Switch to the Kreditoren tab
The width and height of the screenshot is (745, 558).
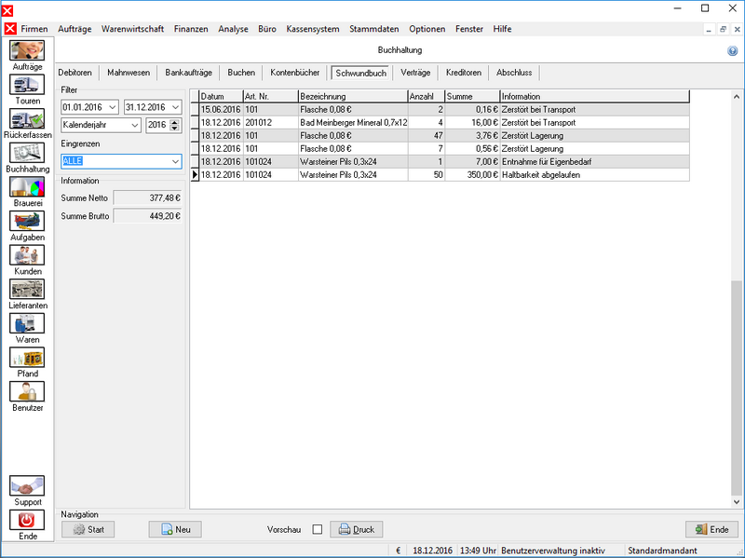[463, 73]
